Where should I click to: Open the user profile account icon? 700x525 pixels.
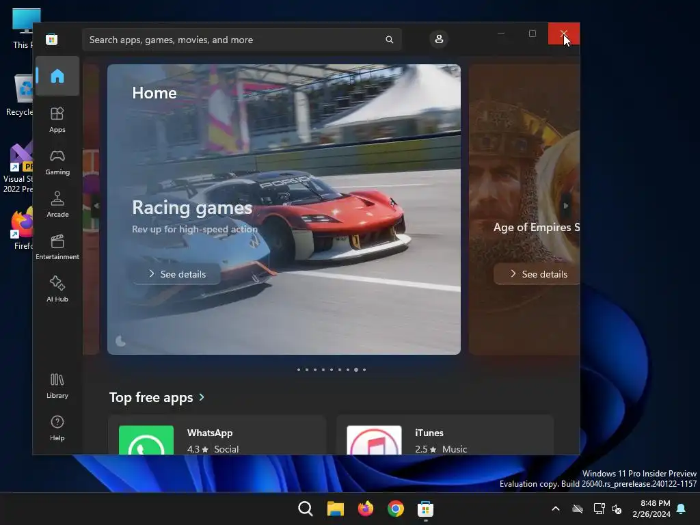pos(439,39)
